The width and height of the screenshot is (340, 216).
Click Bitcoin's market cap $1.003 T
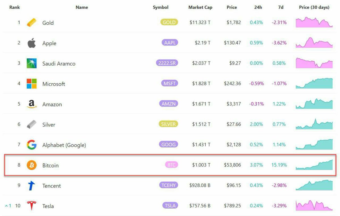click(201, 165)
